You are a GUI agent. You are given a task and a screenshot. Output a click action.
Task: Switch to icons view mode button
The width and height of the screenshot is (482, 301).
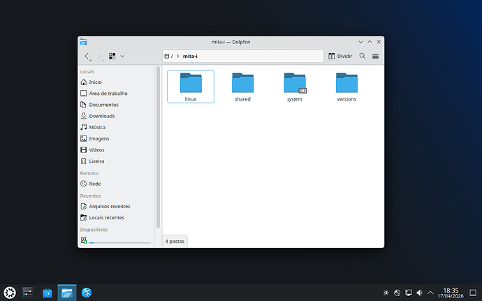point(112,56)
